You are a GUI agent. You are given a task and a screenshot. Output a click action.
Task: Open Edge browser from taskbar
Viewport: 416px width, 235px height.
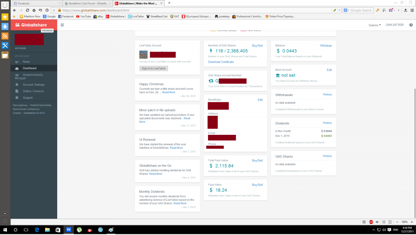click(x=36, y=230)
